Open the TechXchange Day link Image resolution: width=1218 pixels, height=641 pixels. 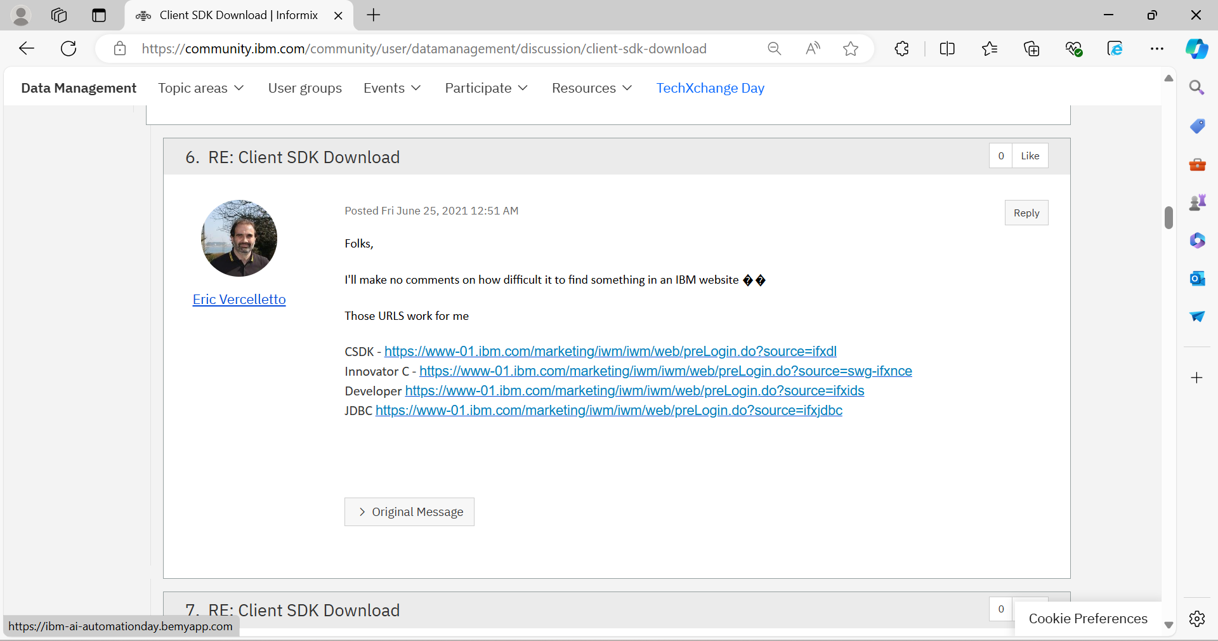point(710,88)
